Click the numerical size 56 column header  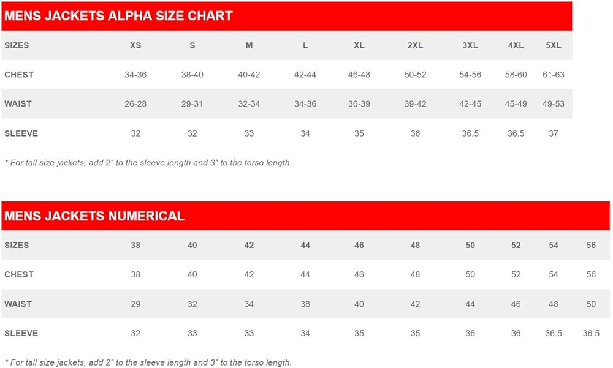click(x=591, y=245)
